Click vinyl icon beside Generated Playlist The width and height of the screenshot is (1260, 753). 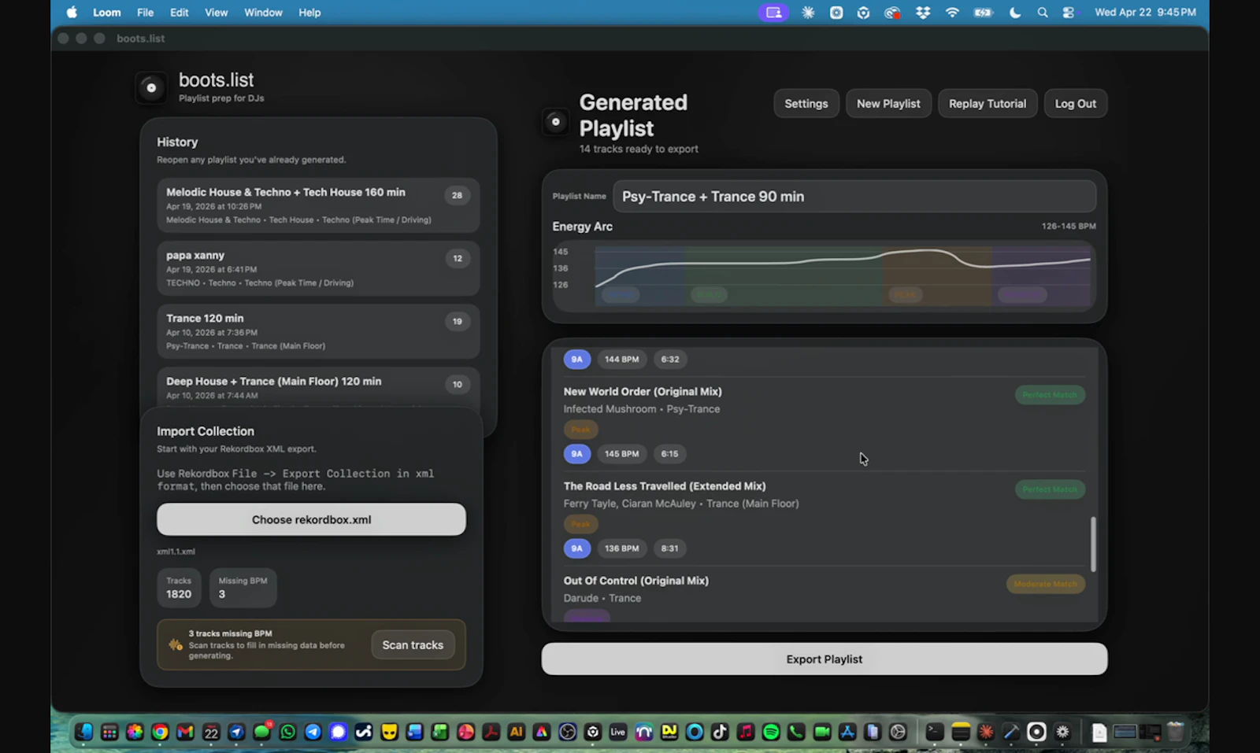pyautogui.click(x=556, y=122)
